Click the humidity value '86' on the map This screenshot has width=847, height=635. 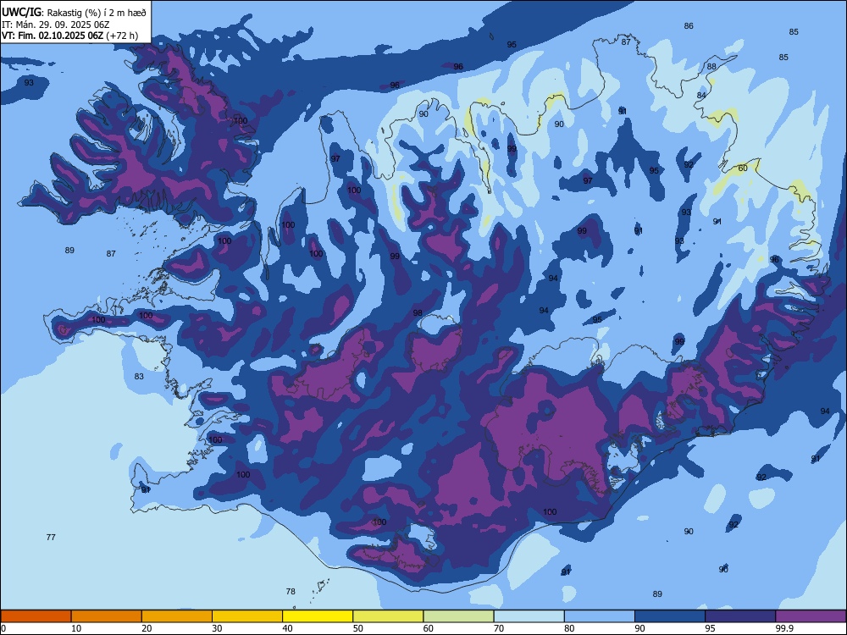(689, 26)
